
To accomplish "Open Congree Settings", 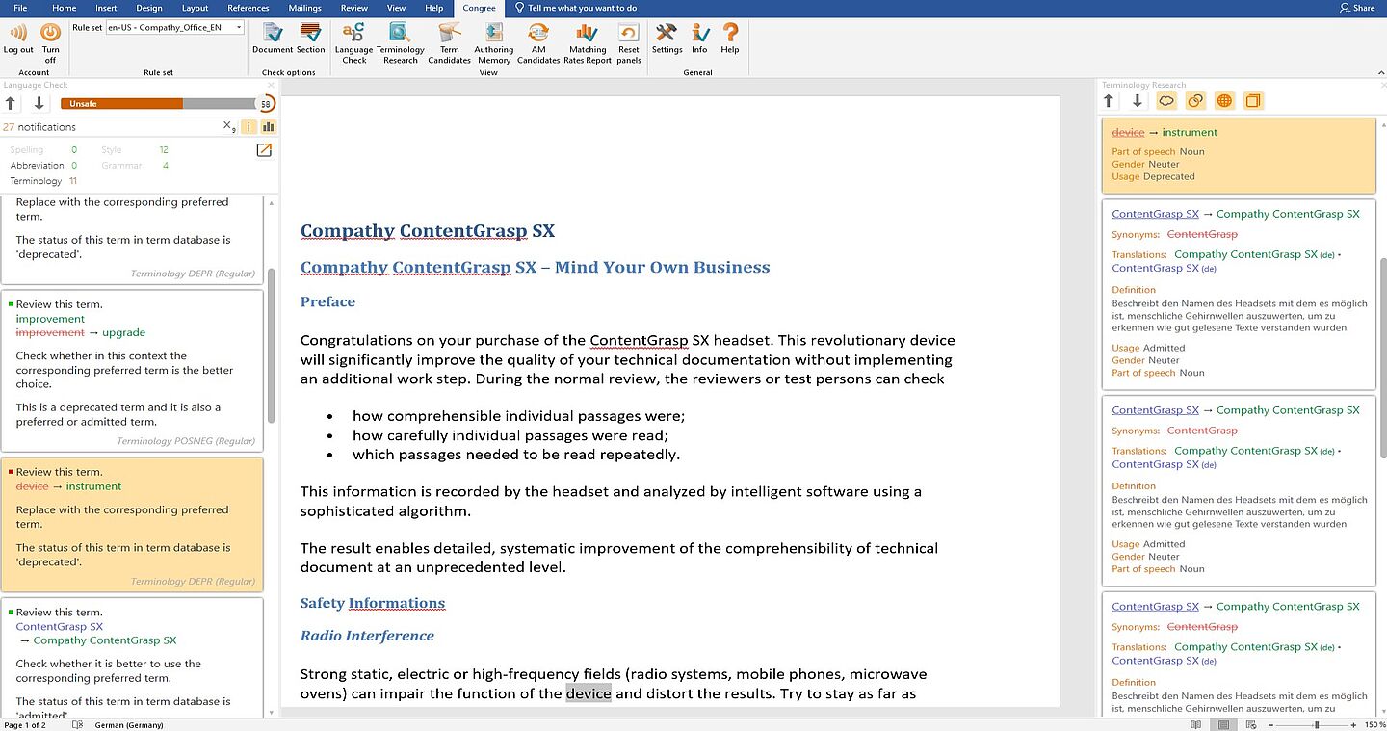I will 667,34.
